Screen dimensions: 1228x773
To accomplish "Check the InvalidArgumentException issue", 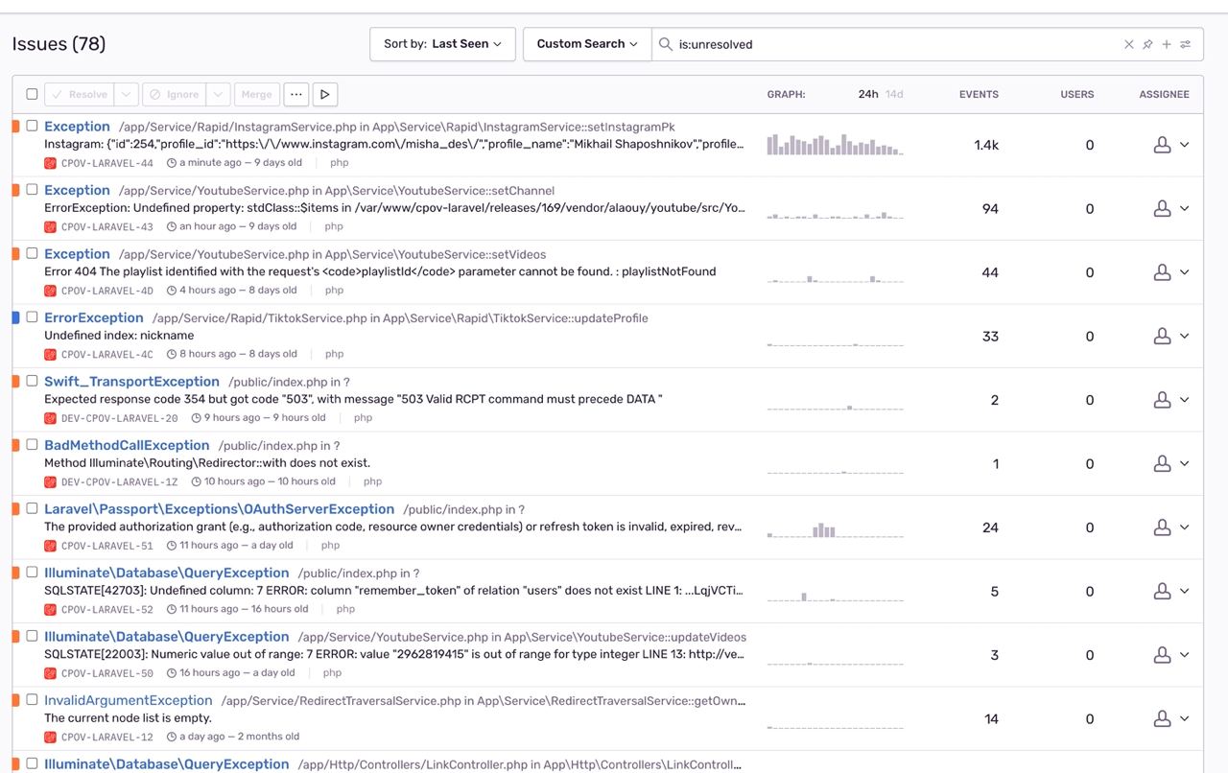I will coord(32,699).
